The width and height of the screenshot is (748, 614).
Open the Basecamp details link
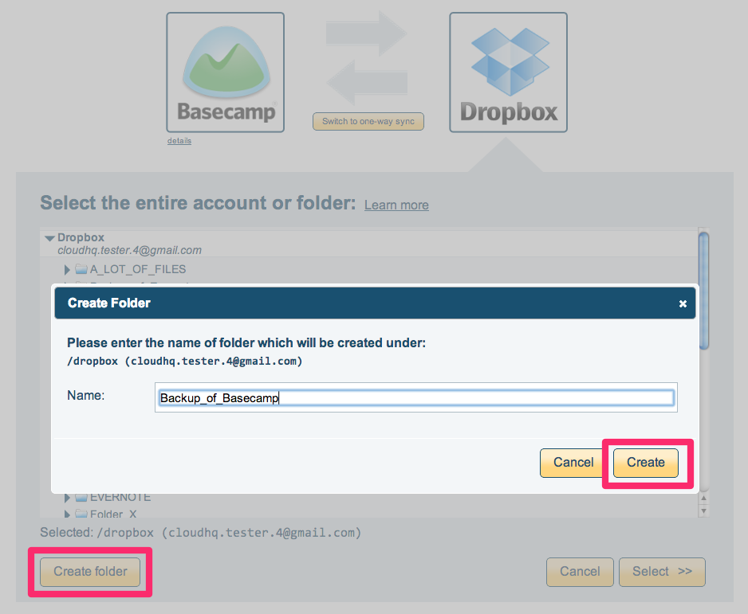pyautogui.click(x=179, y=141)
